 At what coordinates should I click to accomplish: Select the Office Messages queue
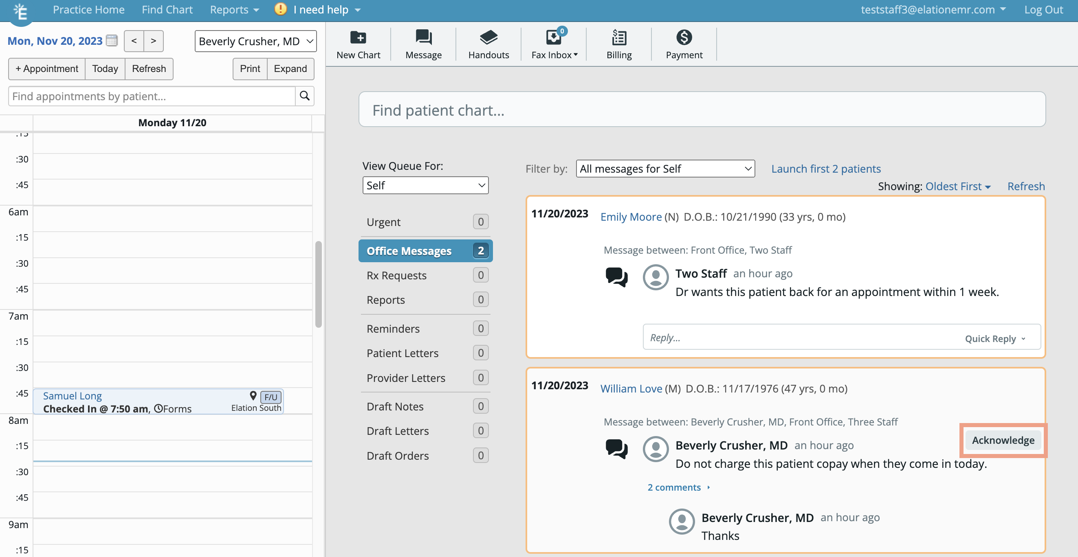click(x=425, y=250)
